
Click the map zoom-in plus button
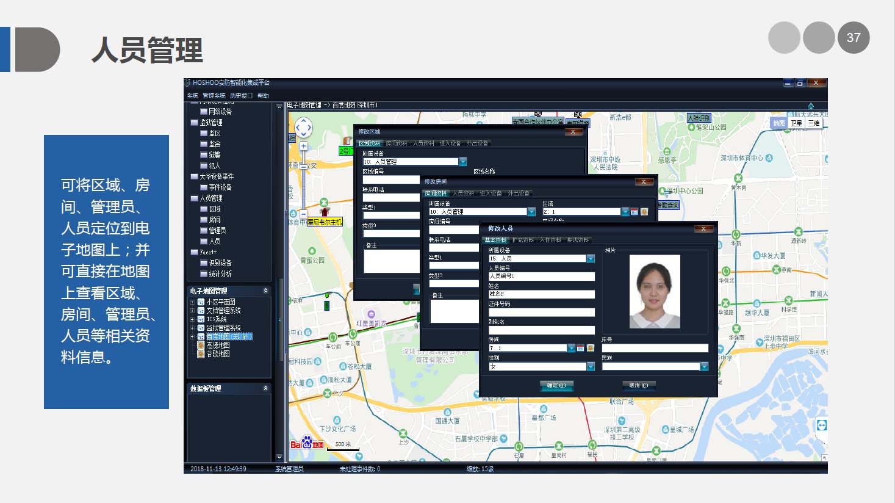point(303,146)
